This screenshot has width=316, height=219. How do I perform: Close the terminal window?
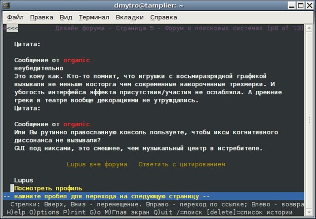click(310, 5)
